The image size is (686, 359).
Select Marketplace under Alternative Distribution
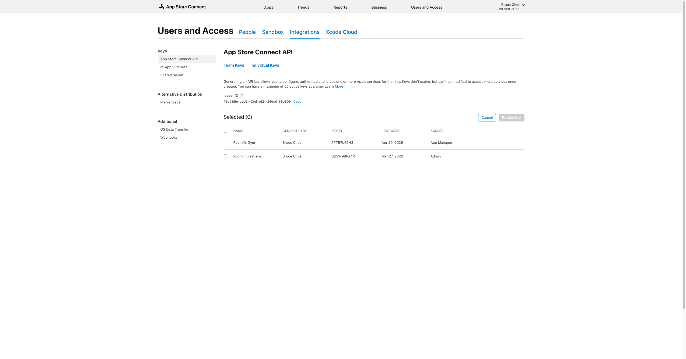point(170,102)
